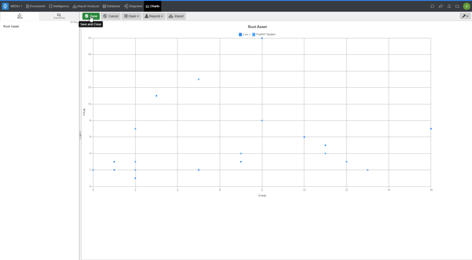Go to Documents in top navigation

[35, 6]
